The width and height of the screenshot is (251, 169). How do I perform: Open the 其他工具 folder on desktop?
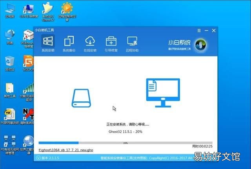click(x=9, y=90)
